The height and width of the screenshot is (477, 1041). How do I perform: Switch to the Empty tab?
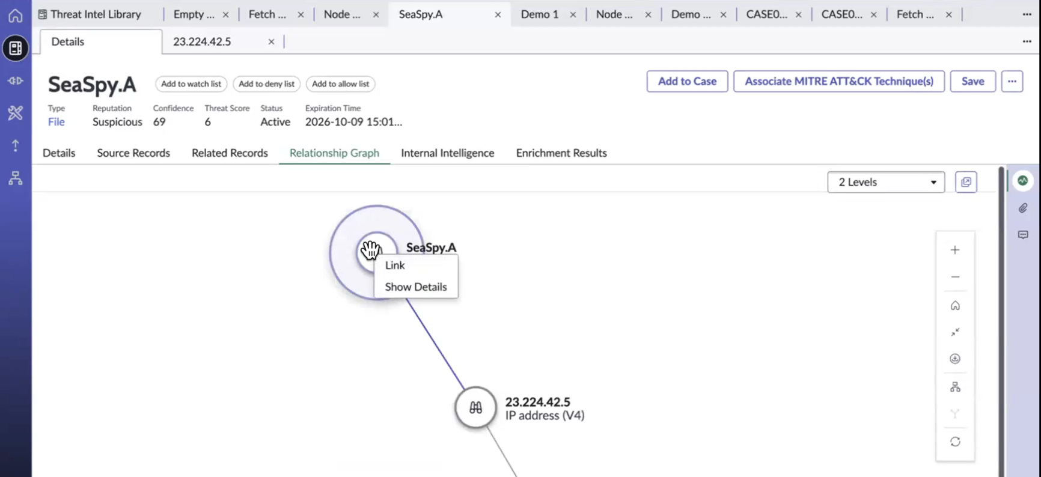pos(194,14)
